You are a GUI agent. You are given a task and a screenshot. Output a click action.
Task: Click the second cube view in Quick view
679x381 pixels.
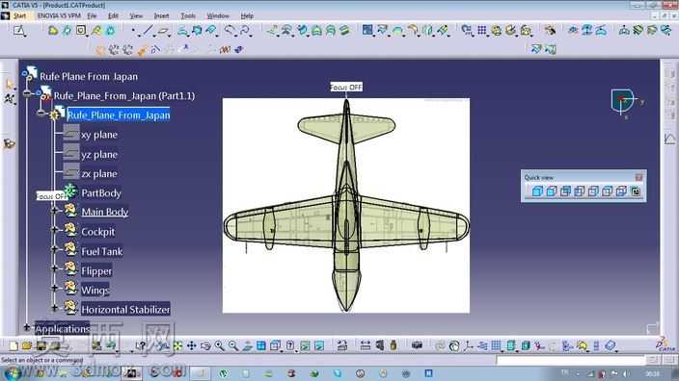(552, 191)
